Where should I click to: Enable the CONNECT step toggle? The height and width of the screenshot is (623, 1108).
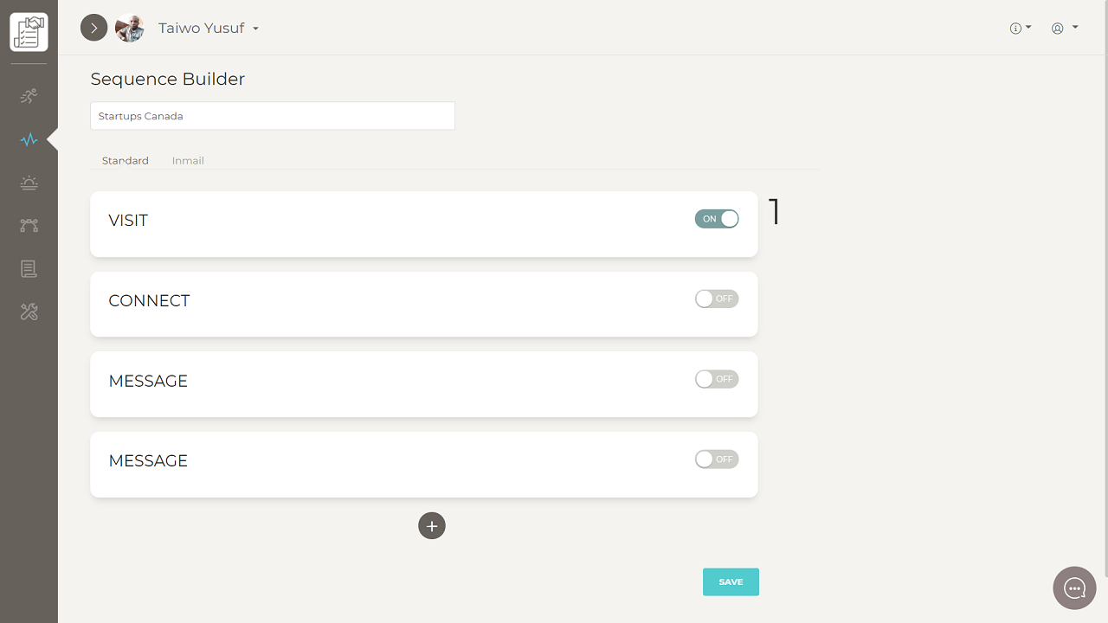click(x=717, y=299)
